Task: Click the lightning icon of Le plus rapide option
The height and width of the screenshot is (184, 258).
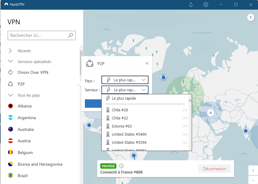Action: pyautogui.click(x=108, y=98)
